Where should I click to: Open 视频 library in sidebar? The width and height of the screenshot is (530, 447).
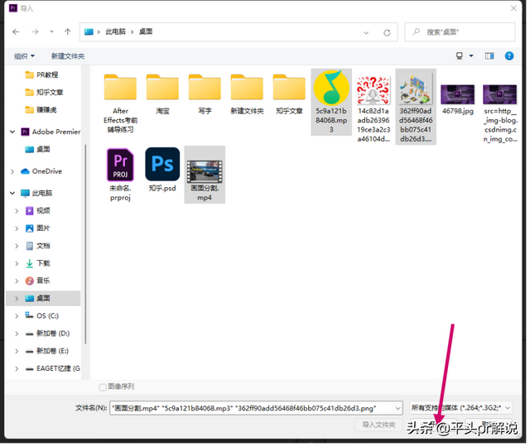tap(38, 211)
